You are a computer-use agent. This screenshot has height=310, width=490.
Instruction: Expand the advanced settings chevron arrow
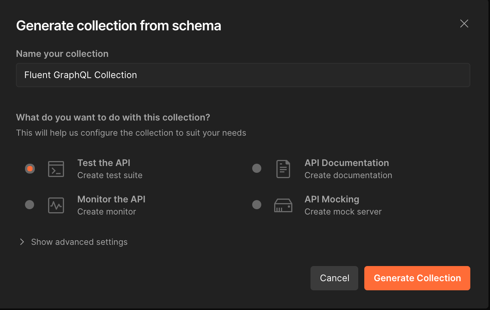(x=22, y=242)
